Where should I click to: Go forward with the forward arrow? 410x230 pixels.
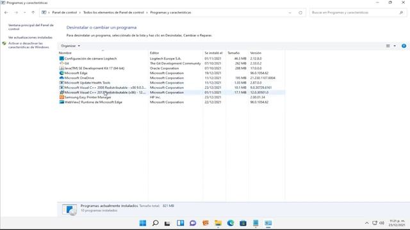coord(16,13)
